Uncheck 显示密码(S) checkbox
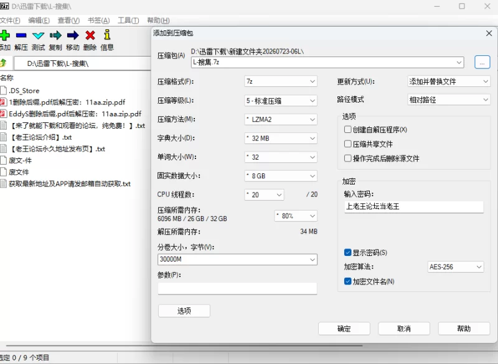Screen dimensions: 498x364 click(348, 252)
